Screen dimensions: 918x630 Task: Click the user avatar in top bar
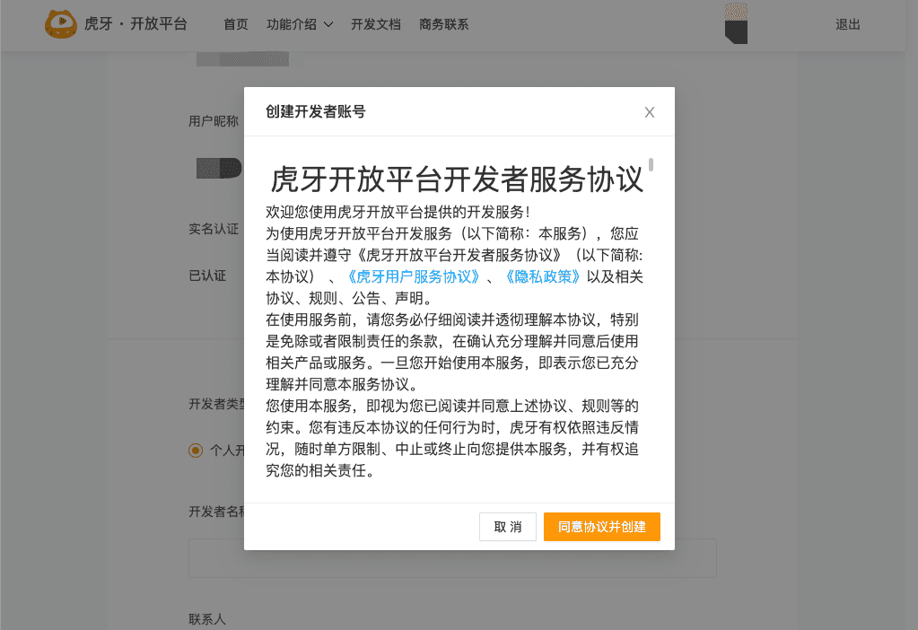(x=736, y=23)
